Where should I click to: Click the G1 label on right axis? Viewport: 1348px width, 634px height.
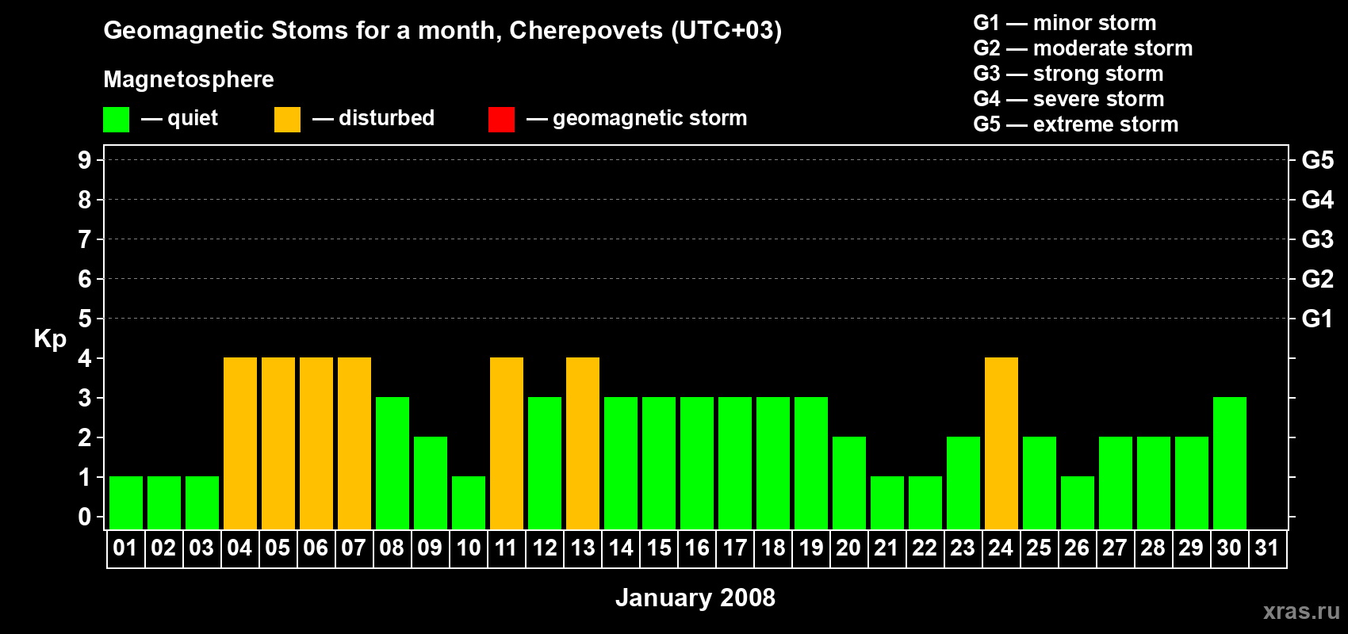1317,319
